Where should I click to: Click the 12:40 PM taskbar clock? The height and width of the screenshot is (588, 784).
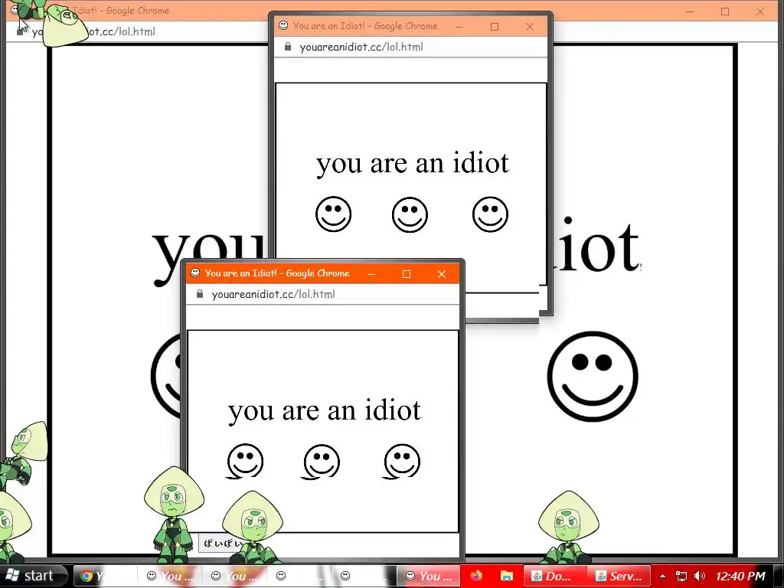pos(740,576)
